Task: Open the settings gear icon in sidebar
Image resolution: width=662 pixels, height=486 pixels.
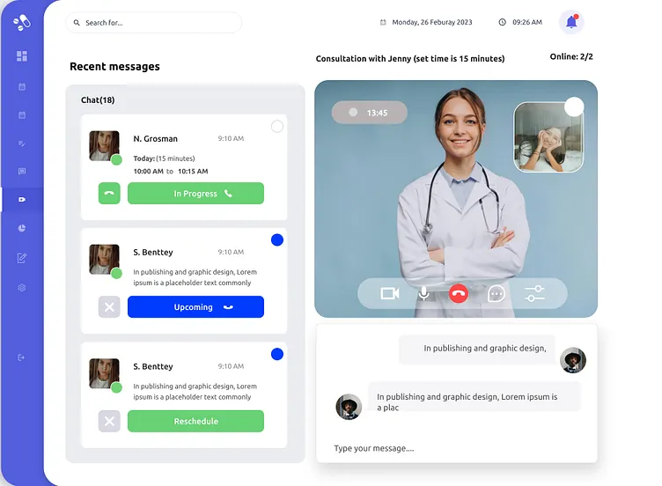Action: (22, 288)
